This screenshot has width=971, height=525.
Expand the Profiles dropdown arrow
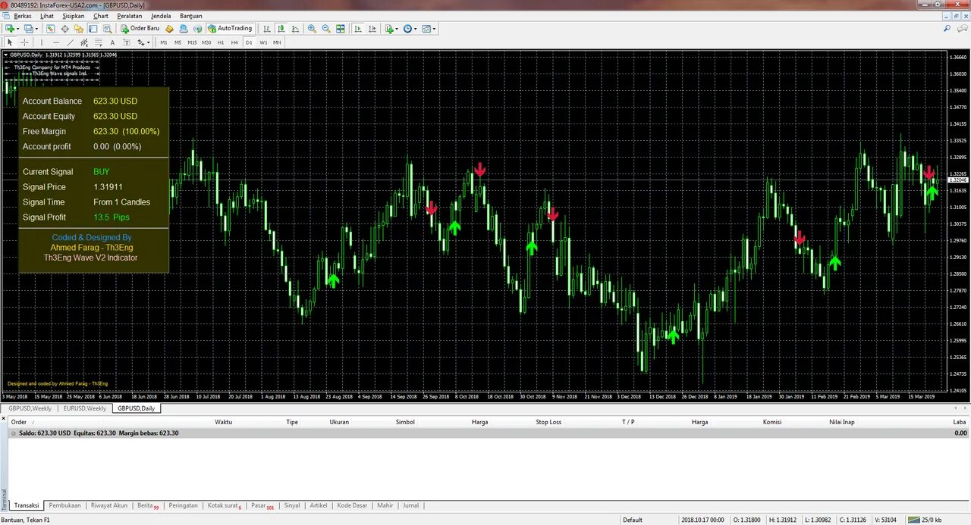37,29
